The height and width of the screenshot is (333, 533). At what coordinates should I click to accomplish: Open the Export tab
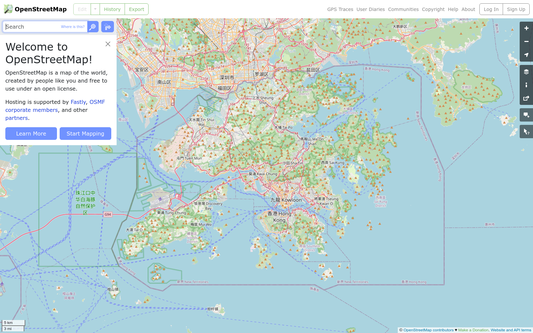(x=137, y=9)
